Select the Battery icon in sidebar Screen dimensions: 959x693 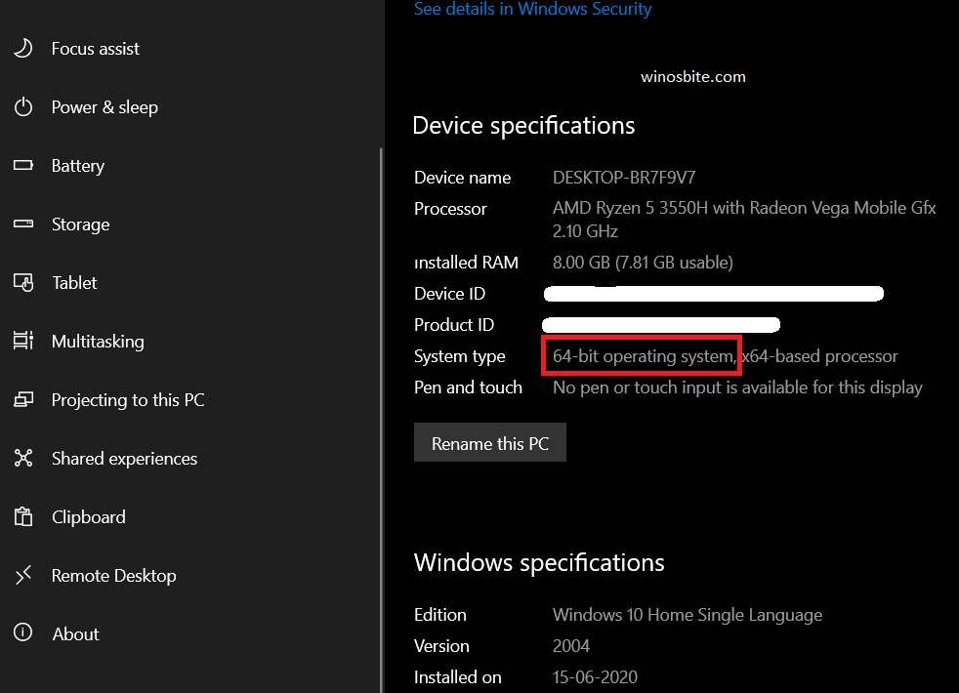point(23,166)
